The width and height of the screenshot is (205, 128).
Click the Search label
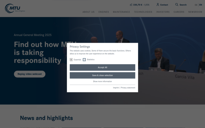183,5
